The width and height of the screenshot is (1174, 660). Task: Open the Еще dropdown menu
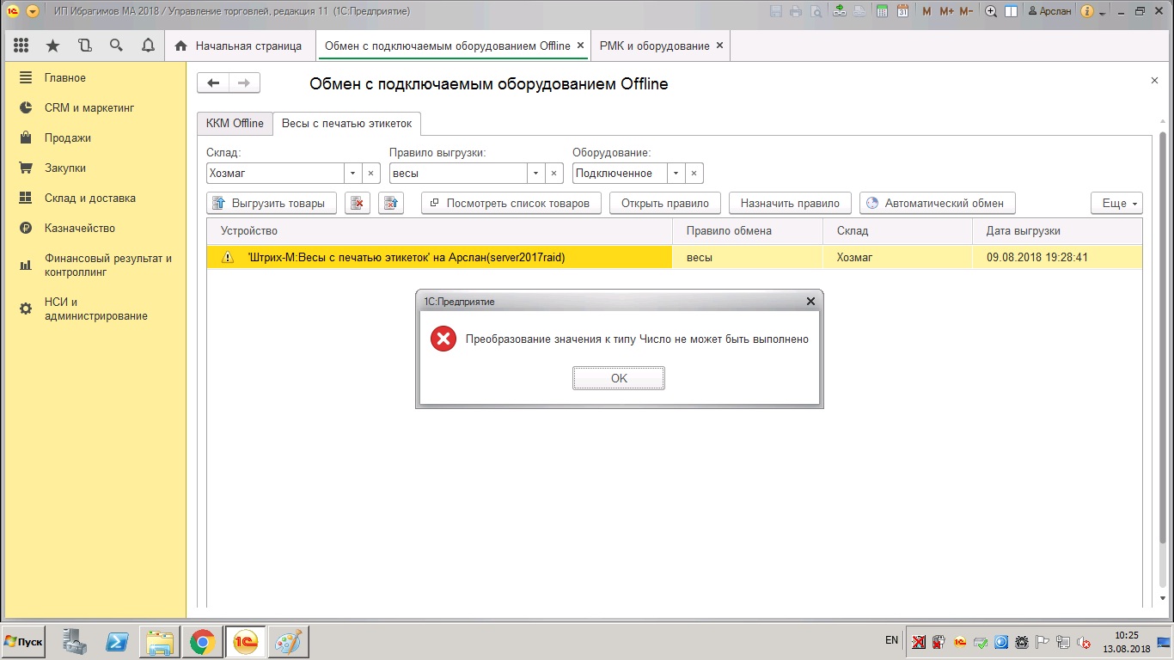coord(1116,203)
